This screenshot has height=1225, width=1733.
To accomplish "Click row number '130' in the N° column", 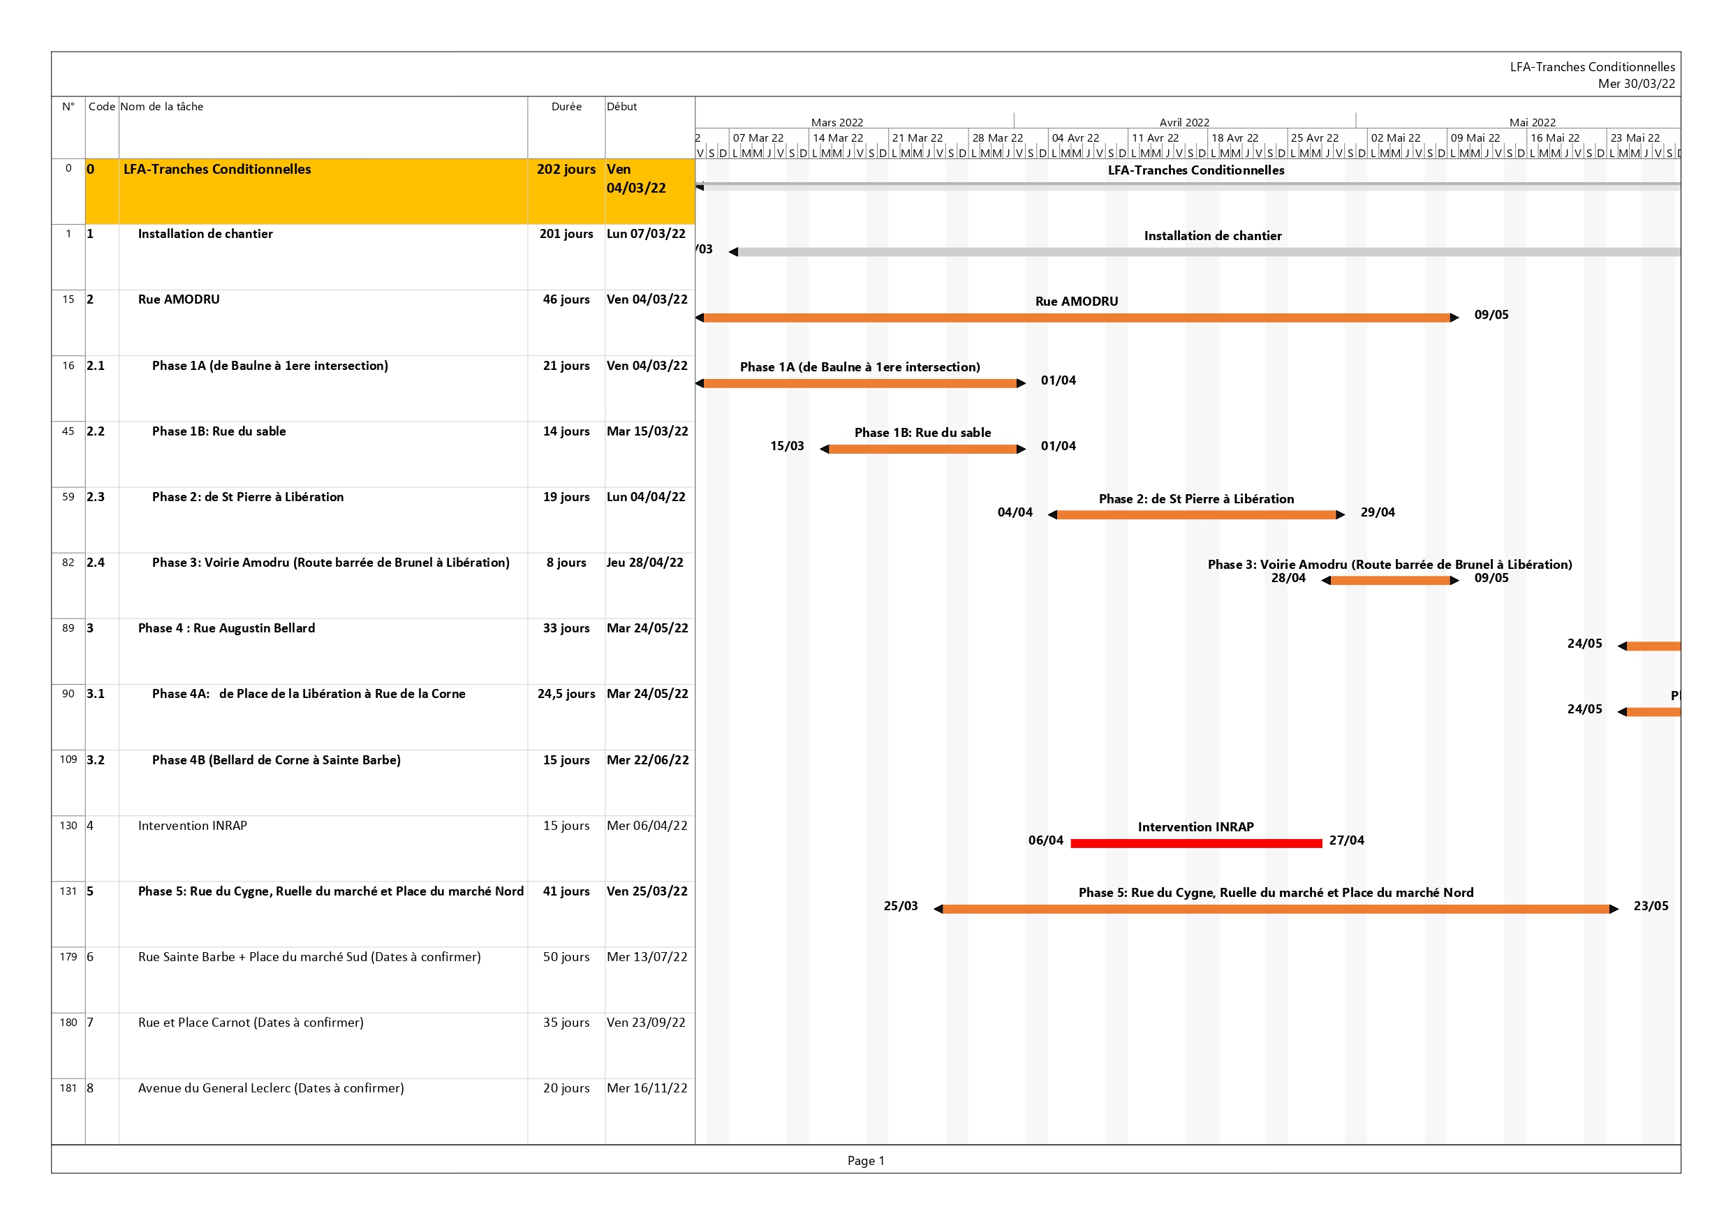I will point(68,825).
